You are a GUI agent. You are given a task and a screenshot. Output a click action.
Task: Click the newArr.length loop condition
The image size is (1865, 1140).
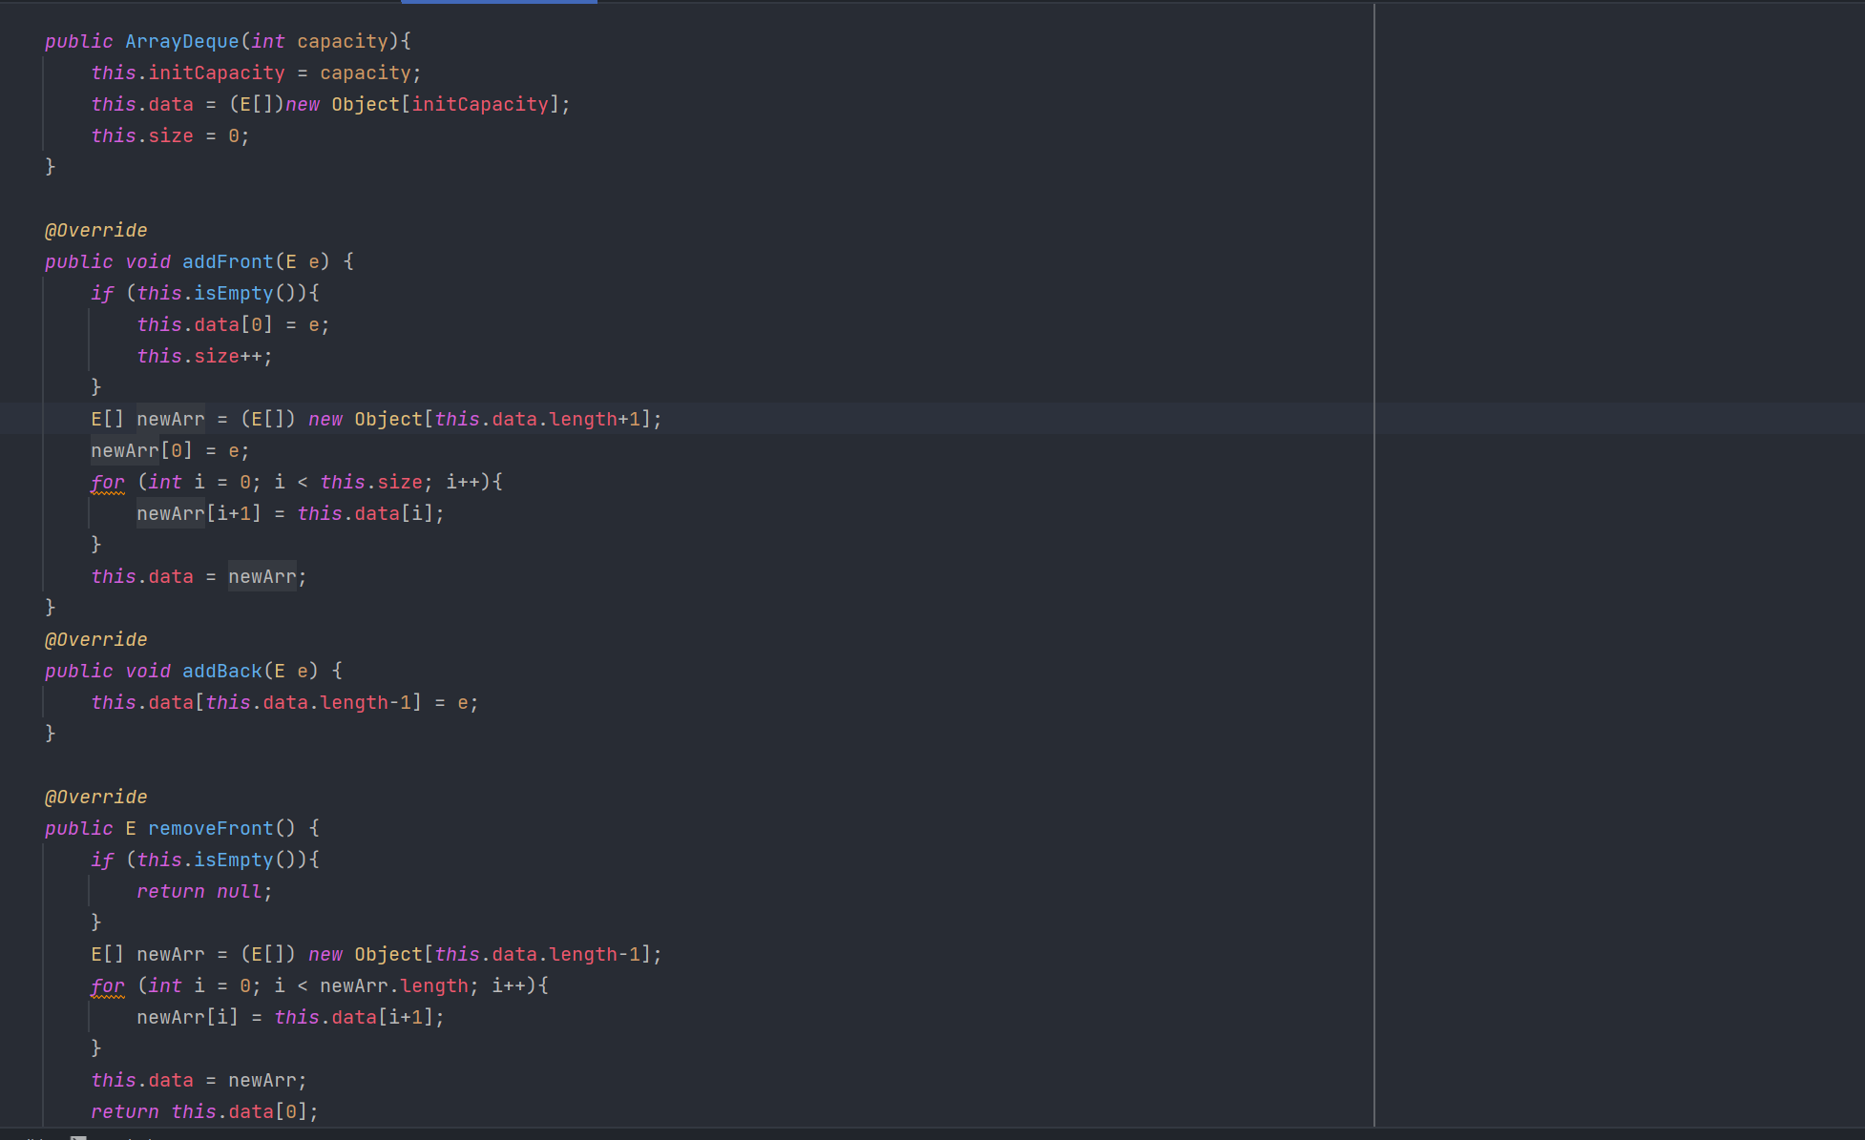tap(393, 985)
